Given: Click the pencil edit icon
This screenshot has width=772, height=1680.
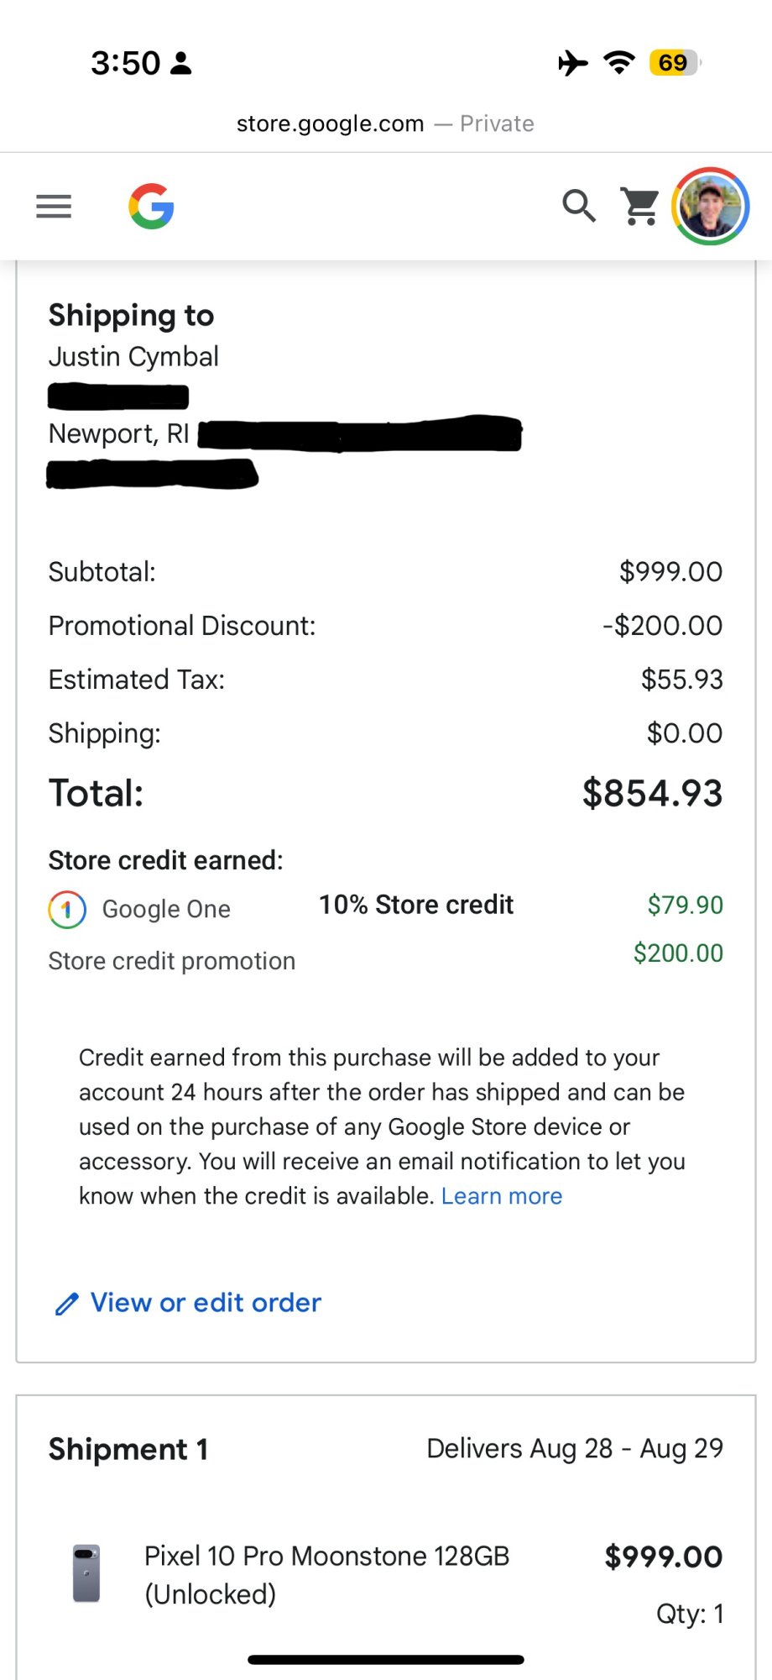Looking at the screenshot, I should [66, 1304].
